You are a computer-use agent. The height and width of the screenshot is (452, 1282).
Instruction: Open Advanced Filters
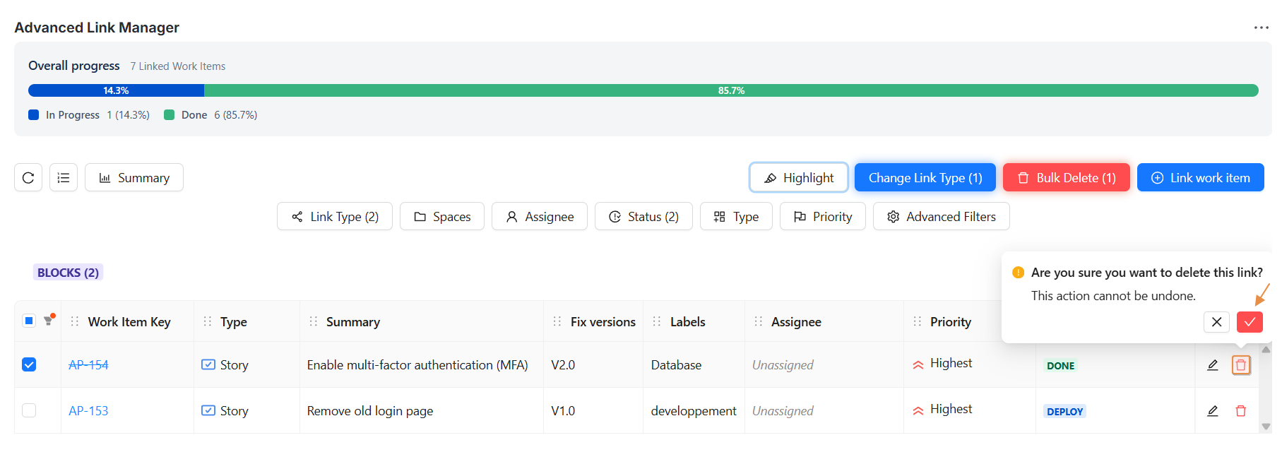pyautogui.click(x=941, y=217)
